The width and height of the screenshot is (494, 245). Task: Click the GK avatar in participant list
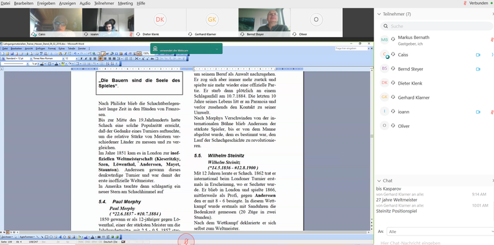(x=385, y=97)
